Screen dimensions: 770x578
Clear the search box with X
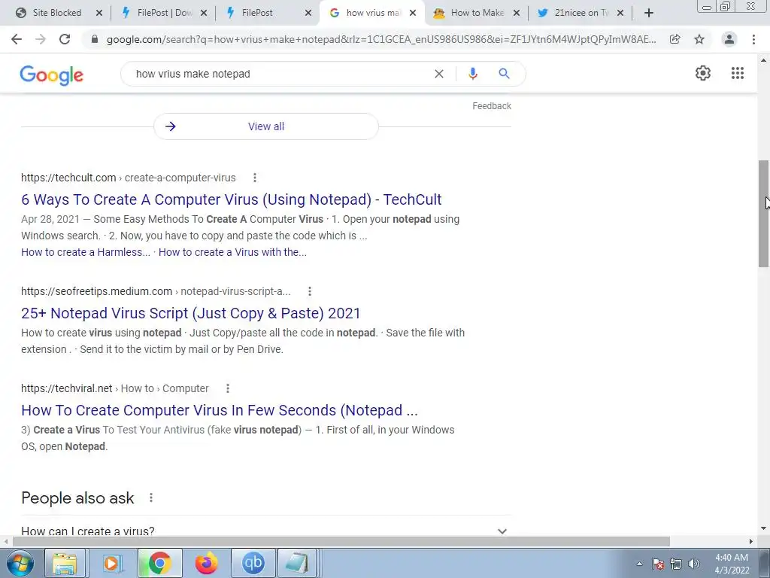(439, 74)
